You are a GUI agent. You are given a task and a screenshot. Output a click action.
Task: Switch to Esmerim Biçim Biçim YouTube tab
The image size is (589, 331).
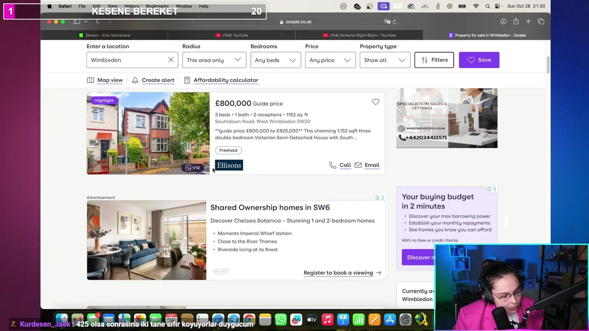[359, 35]
